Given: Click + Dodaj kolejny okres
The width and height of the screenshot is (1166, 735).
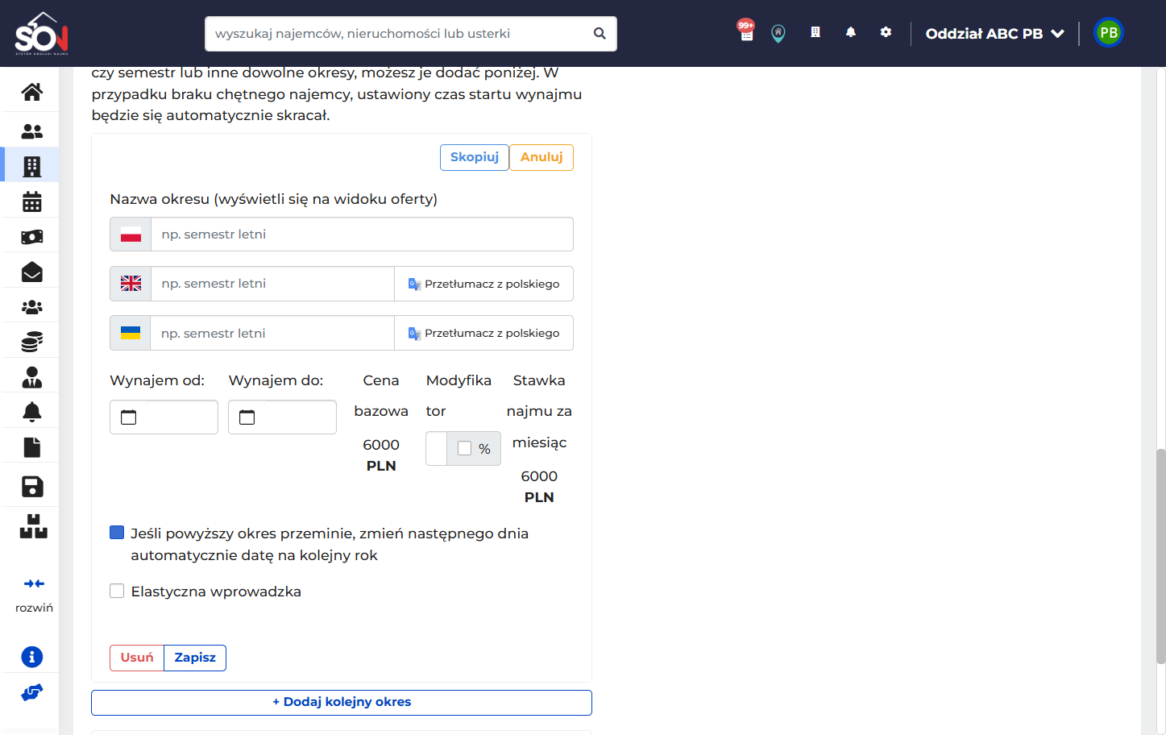Looking at the screenshot, I should pos(342,702).
